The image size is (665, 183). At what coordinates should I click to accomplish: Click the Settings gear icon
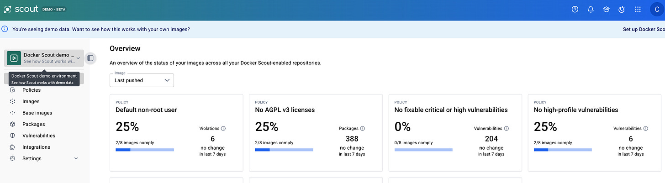pyautogui.click(x=13, y=158)
